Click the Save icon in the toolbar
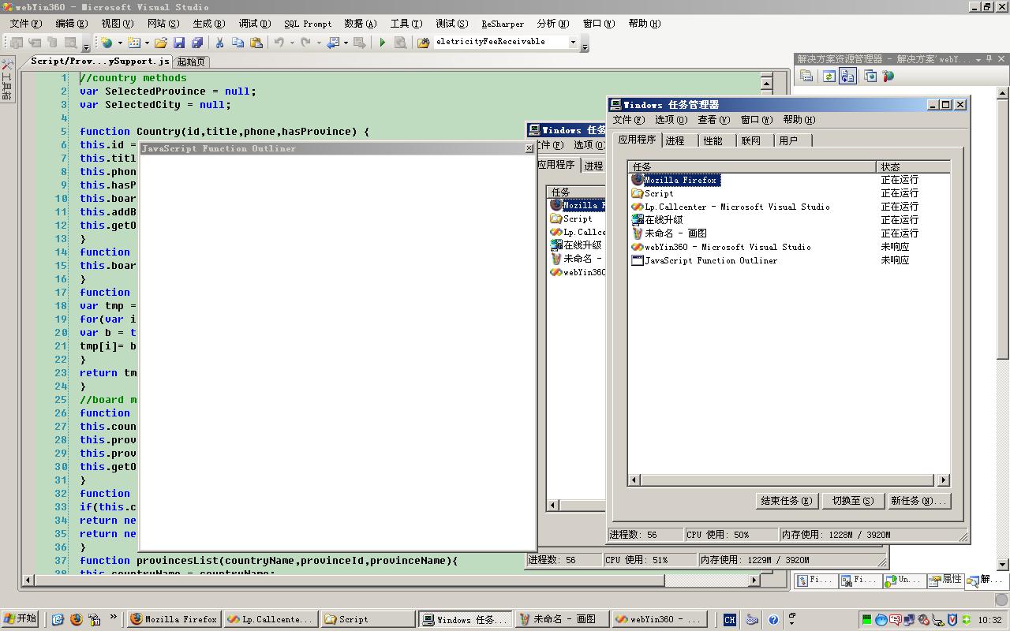The width and height of the screenshot is (1010, 631). pyautogui.click(x=179, y=43)
